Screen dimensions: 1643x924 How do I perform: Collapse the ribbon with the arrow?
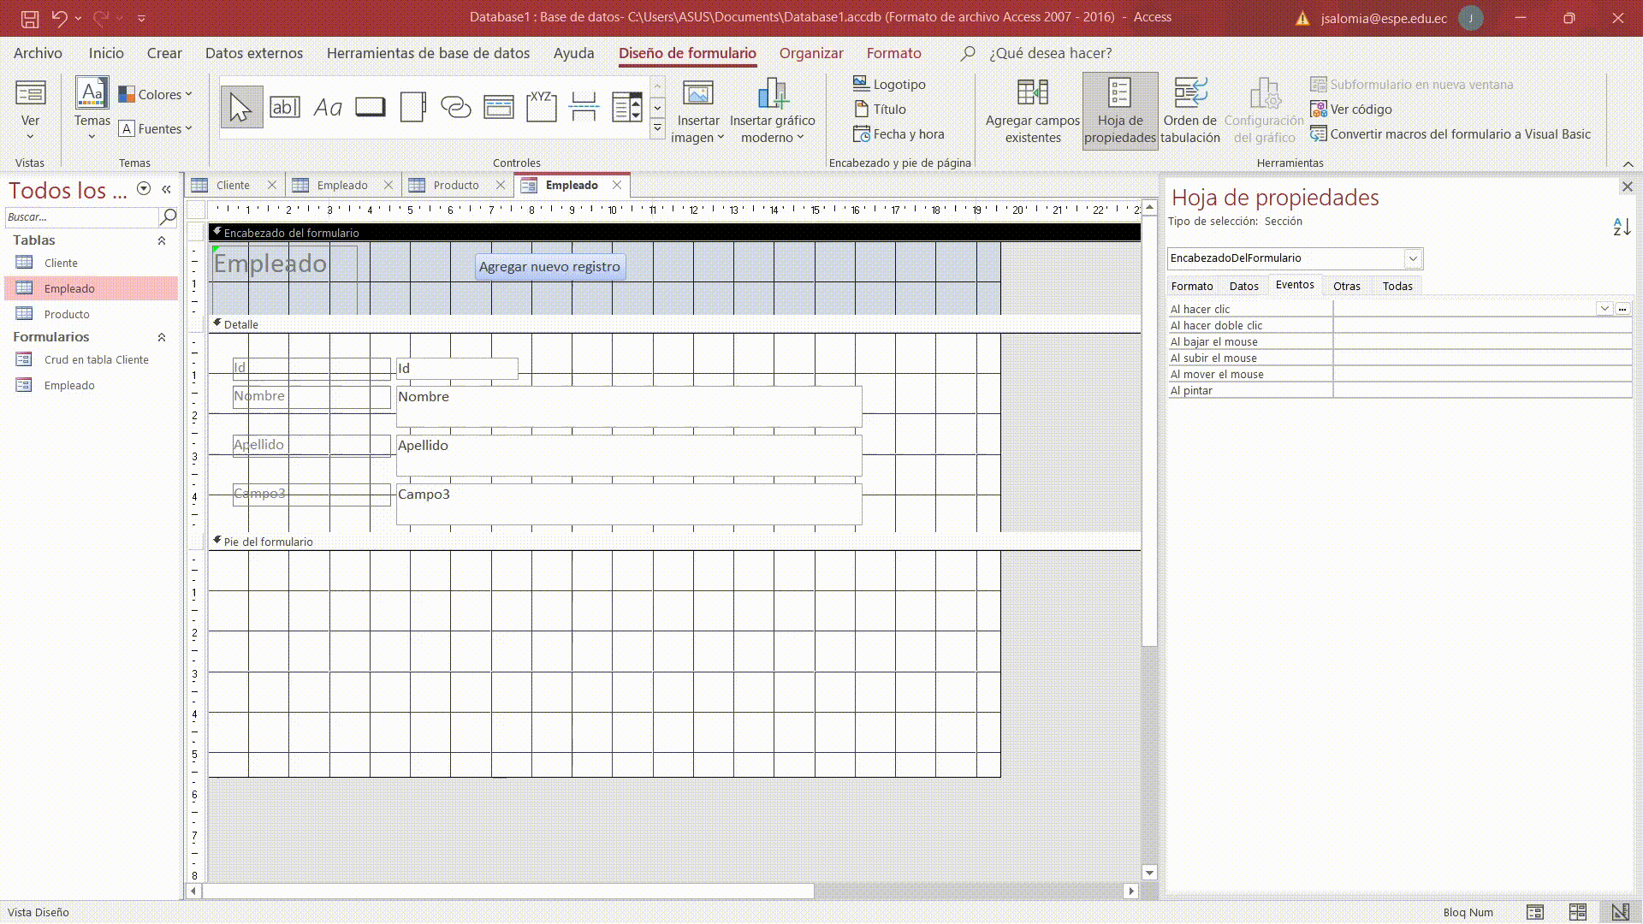1628,163
